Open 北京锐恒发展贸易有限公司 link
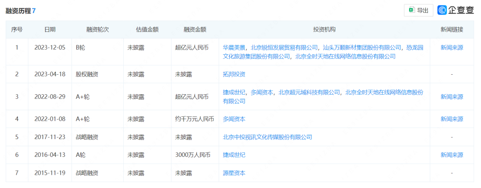Viewport: 481px width, 188px height. click(284, 48)
